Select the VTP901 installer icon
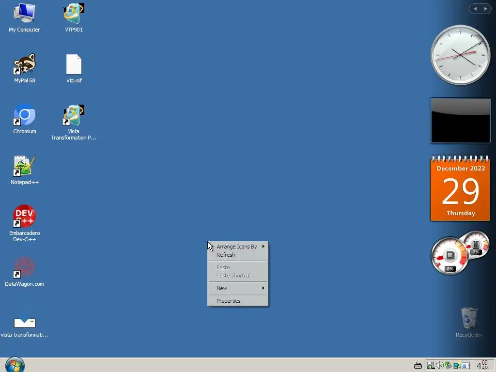This screenshot has width=496, height=372. pyautogui.click(x=74, y=18)
